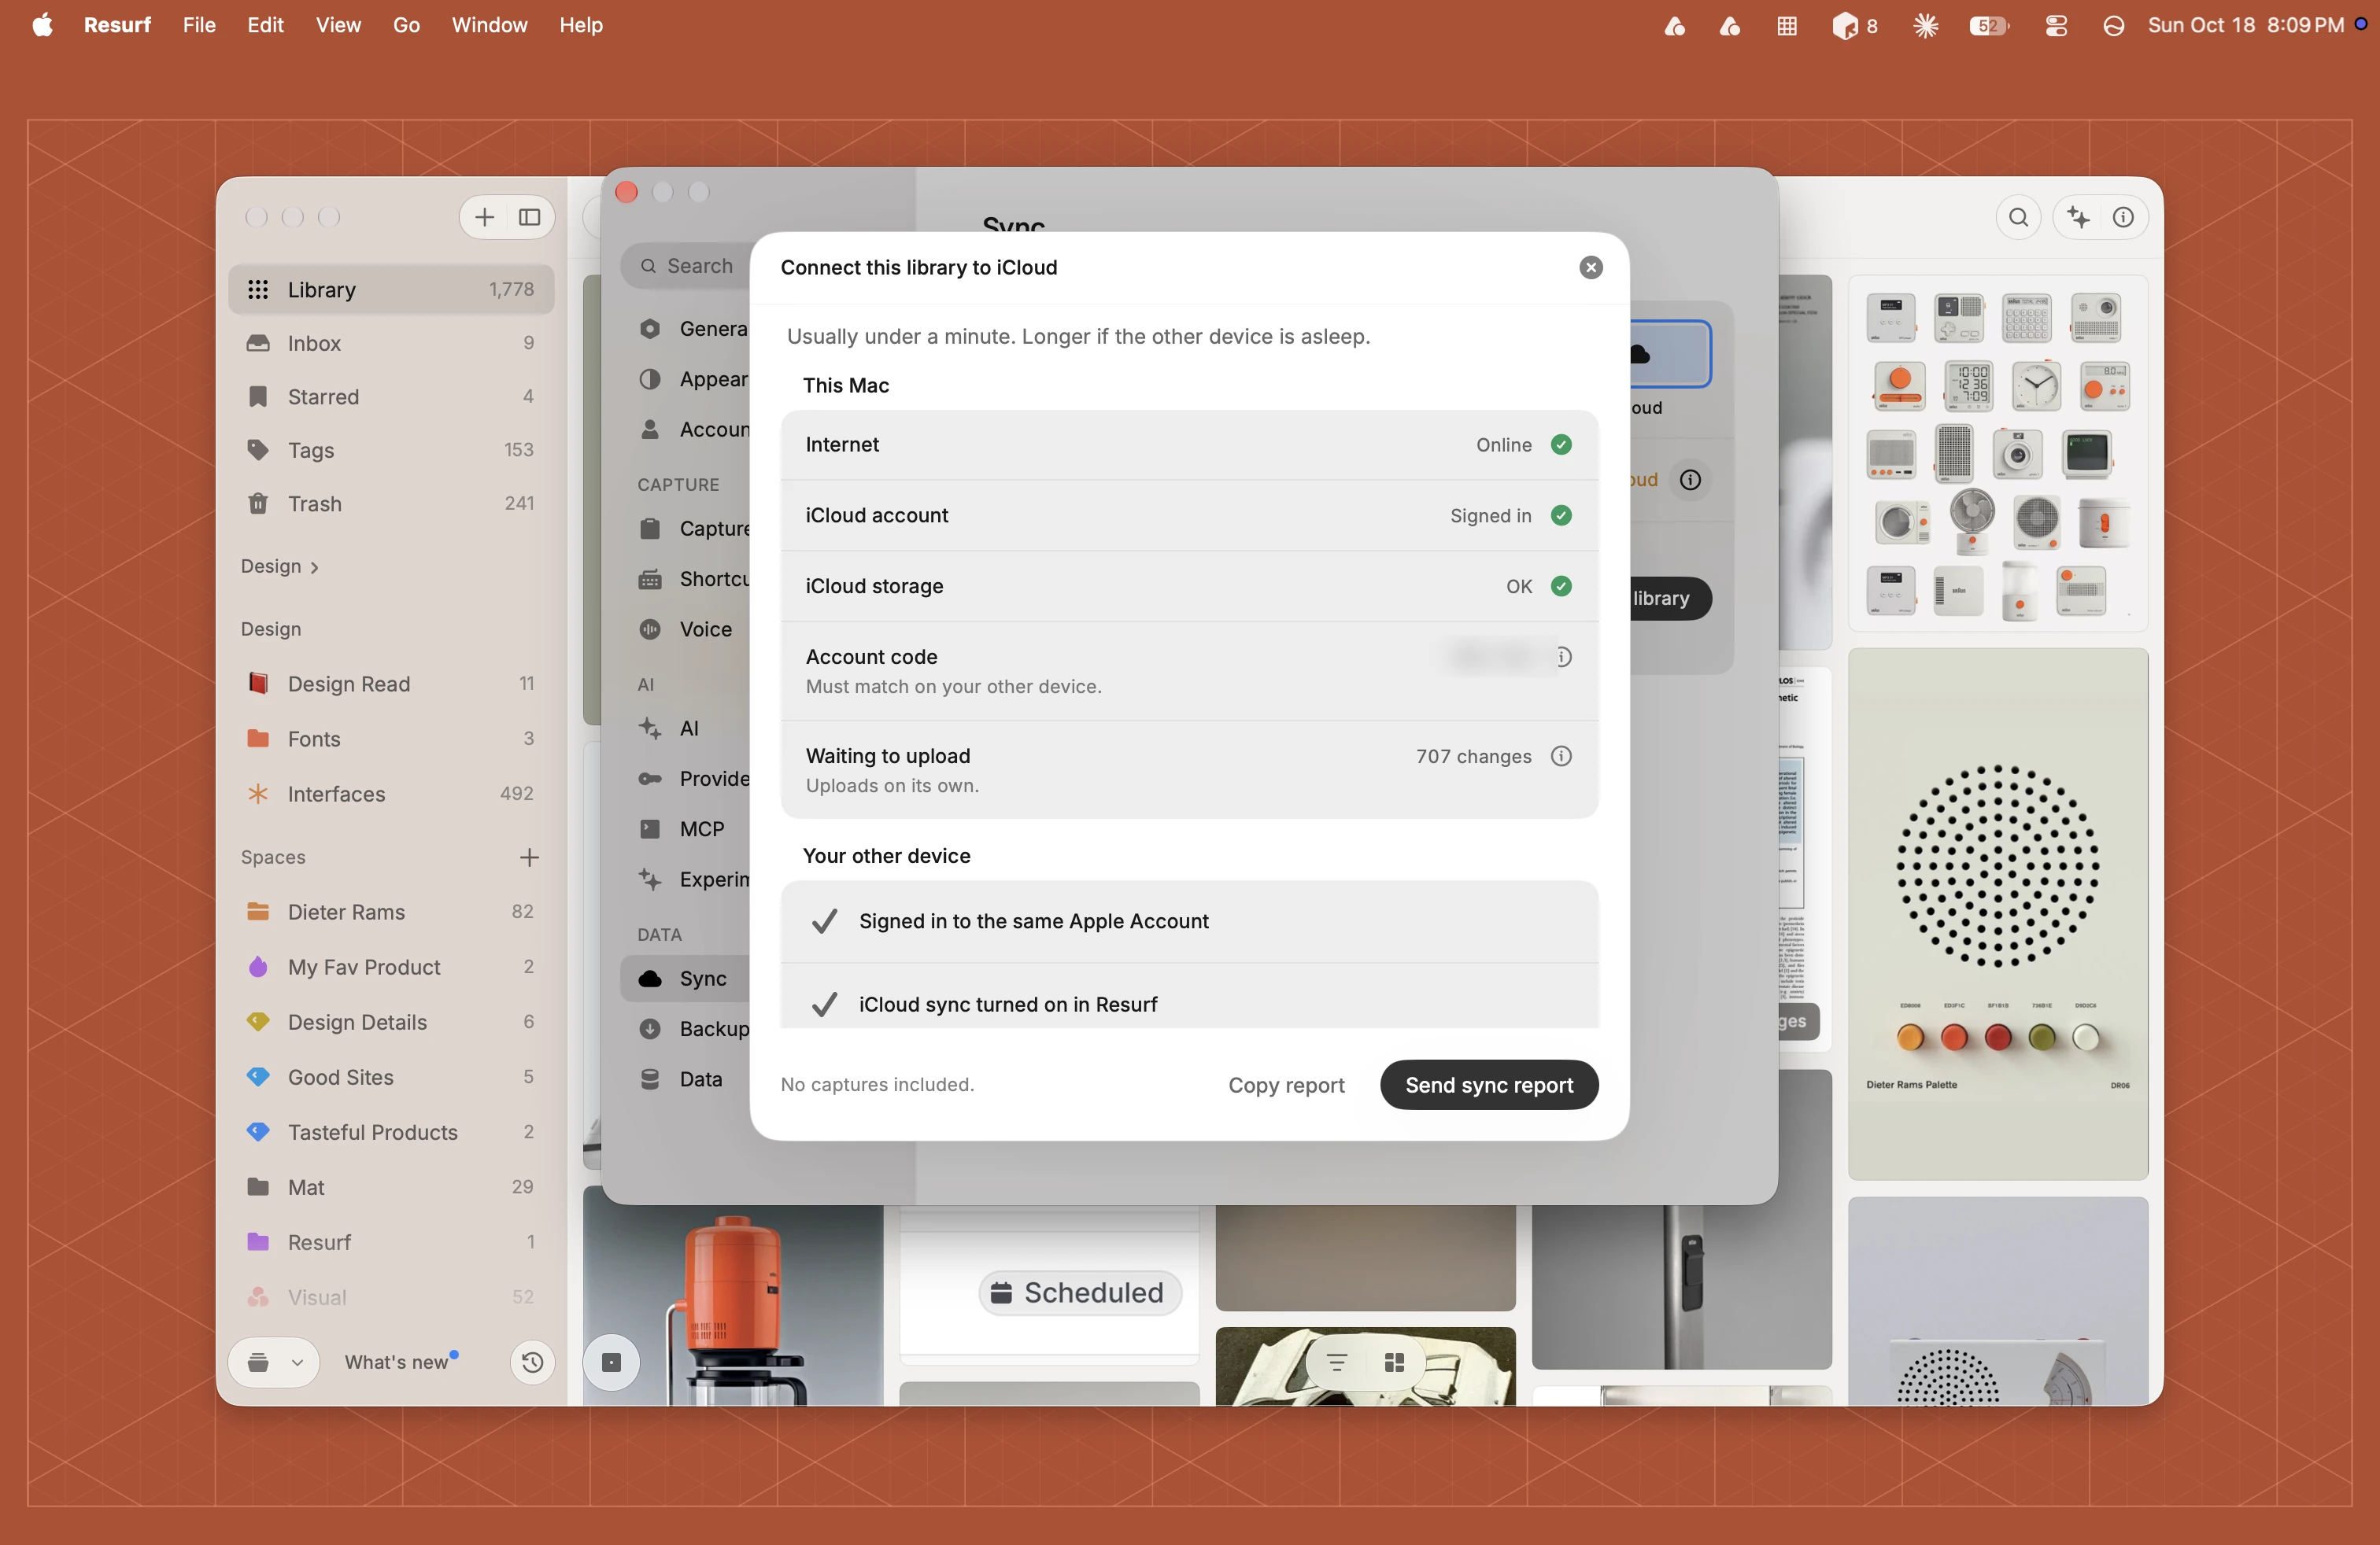
Task: Select the Tasteful Products space
Action: 391,1132
